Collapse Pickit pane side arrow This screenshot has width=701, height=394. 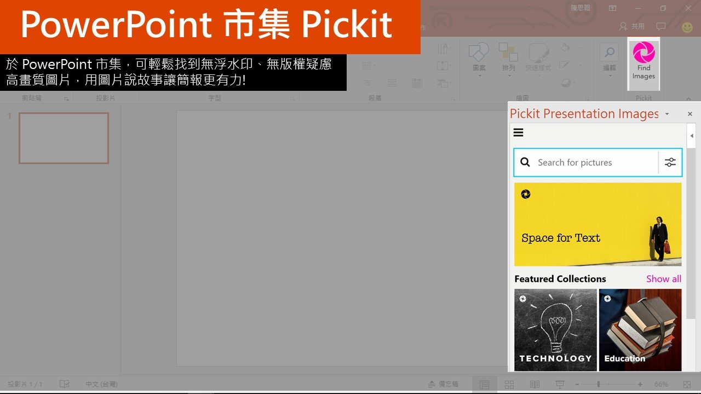[x=692, y=136]
